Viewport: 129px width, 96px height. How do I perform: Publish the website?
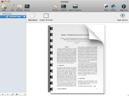click(x=113, y=8)
